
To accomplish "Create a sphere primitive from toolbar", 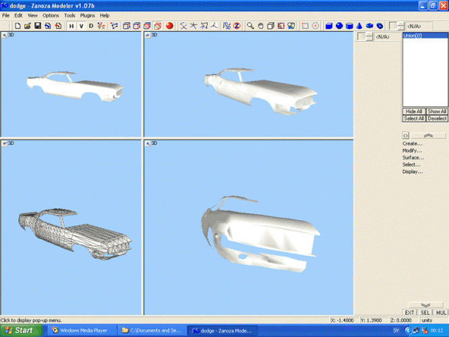I will point(339,26).
